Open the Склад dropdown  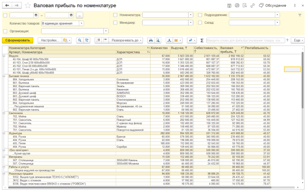point(277,23)
